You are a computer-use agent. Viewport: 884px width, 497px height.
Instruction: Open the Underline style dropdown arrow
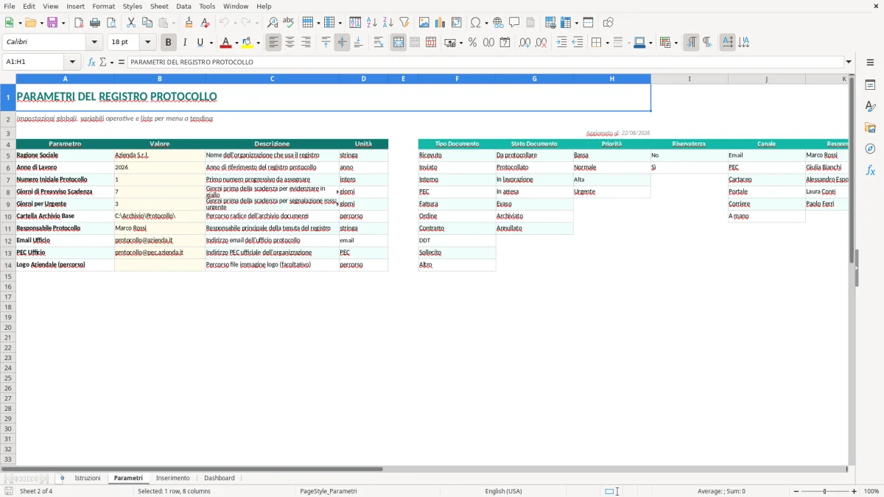pyautogui.click(x=211, y=43)
